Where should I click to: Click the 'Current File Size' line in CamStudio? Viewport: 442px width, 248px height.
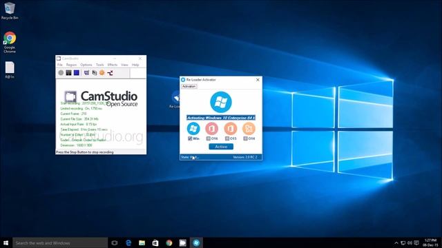(79, 119)
